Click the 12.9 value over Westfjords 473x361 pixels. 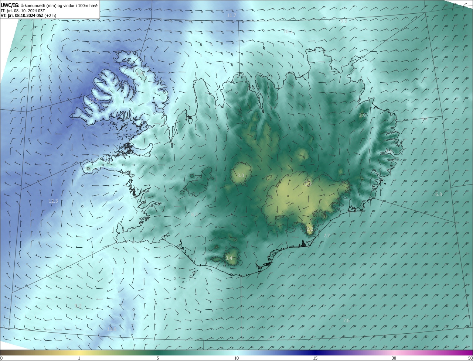pyautogui.click(x=94, y=100)
